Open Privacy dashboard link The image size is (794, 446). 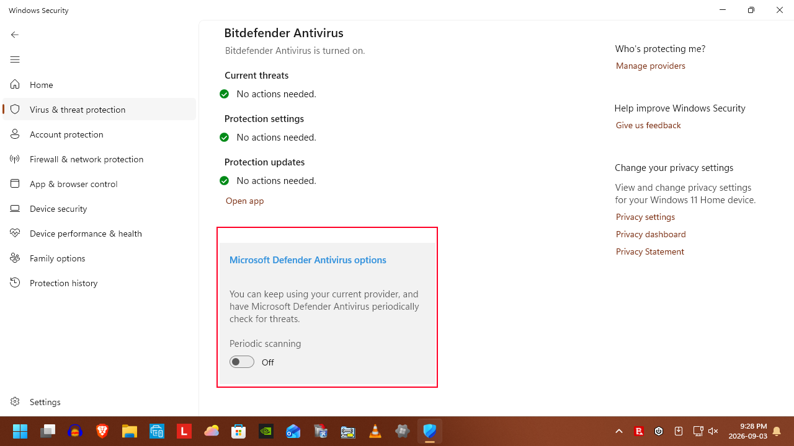point(651,234)
